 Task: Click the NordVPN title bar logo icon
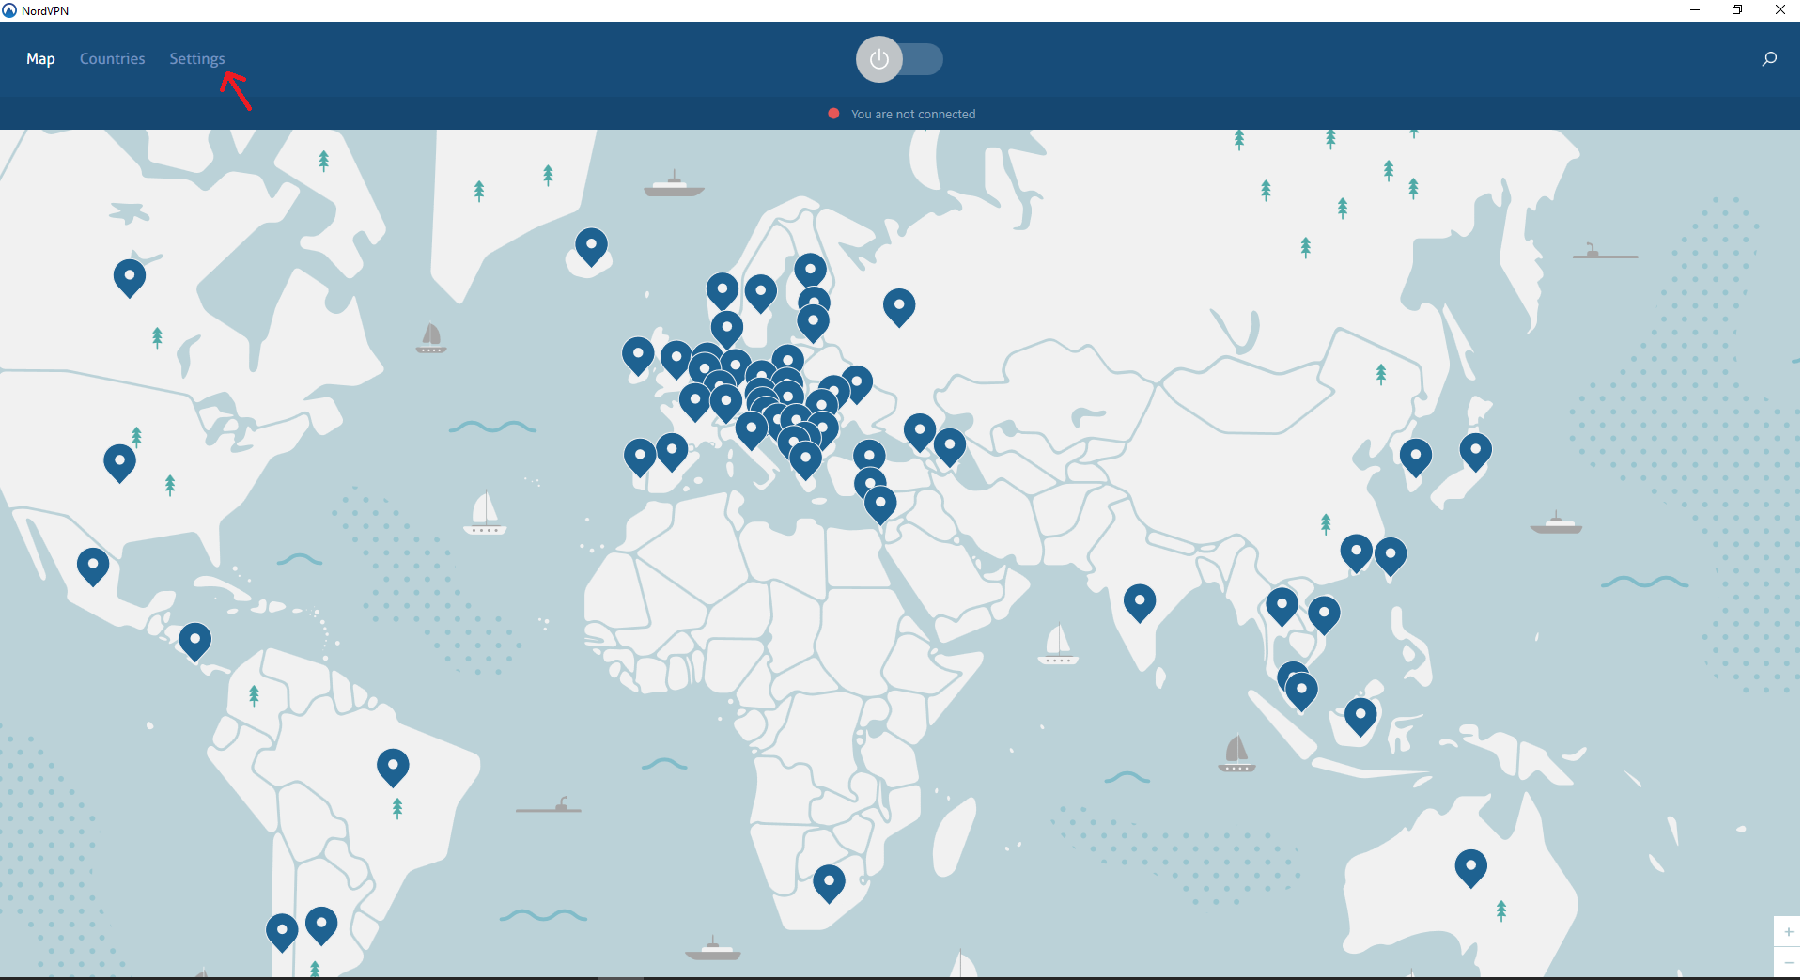[9, 10]
